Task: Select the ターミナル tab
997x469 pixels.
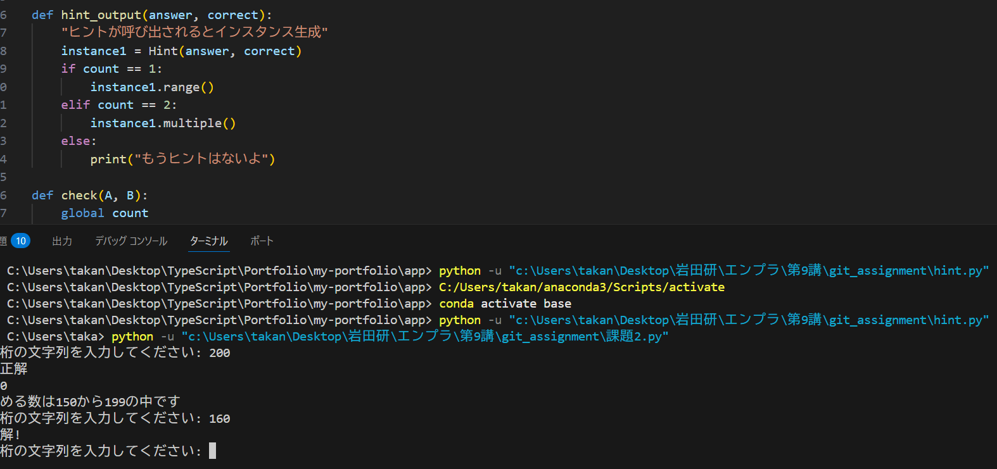Action: tap(208, 241)
